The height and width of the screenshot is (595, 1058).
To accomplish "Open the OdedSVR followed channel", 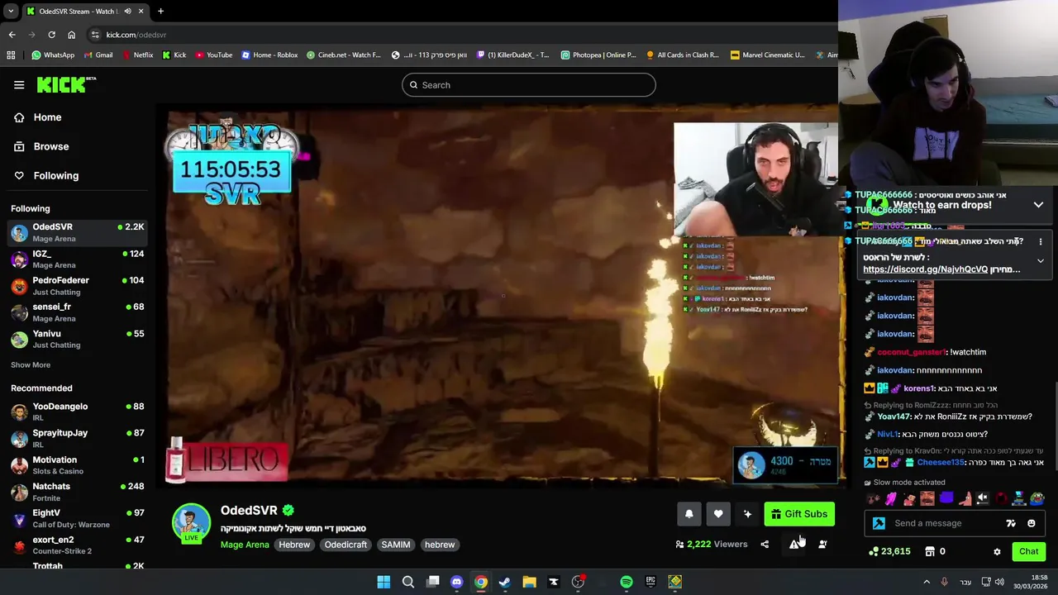I will click(x=78, y=232).
